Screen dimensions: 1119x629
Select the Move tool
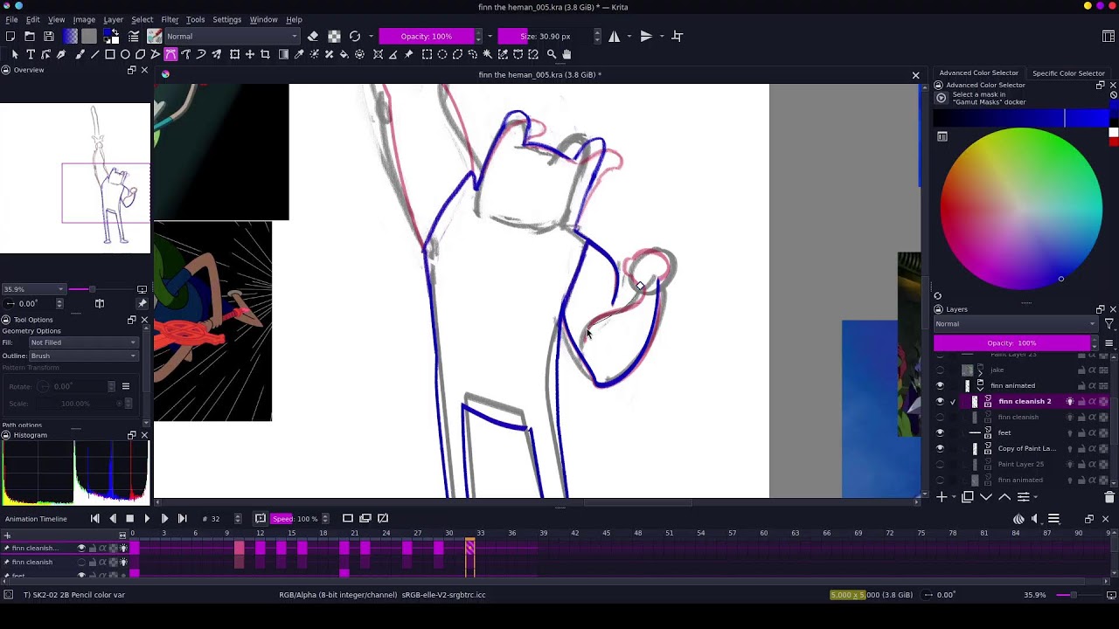point(250,54)
